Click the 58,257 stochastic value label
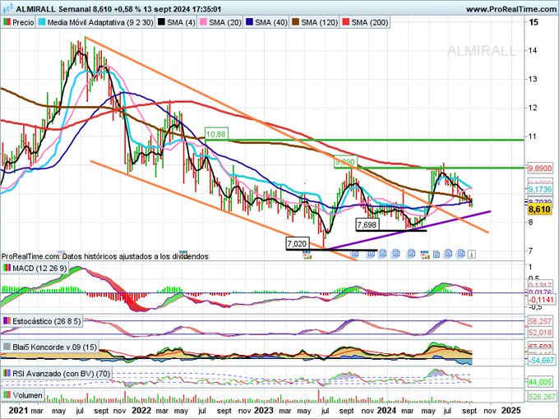The image size is (559, 419). tap(540, 321)
